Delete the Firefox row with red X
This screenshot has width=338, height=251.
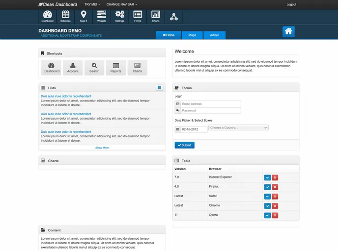[x=275, y=187]
